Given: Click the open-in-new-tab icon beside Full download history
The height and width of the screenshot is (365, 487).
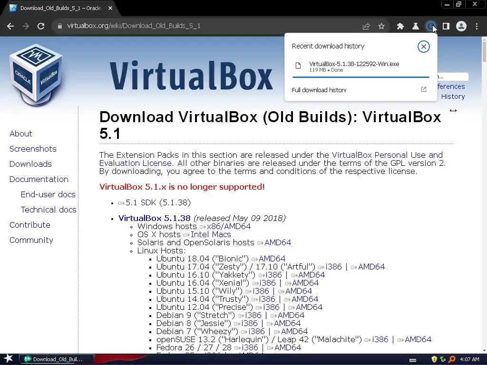Looking at the screenshot, I should pos(423,89).
